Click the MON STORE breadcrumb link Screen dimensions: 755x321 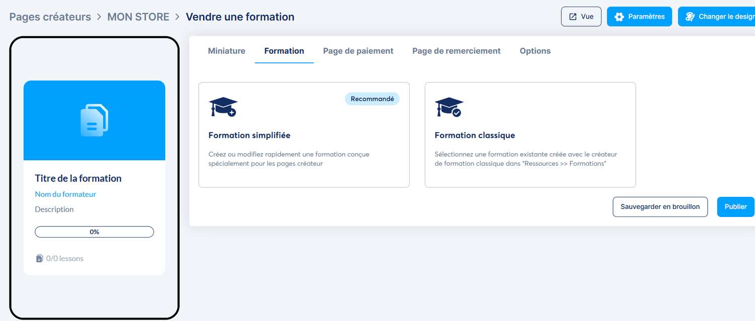coord(138,17)
